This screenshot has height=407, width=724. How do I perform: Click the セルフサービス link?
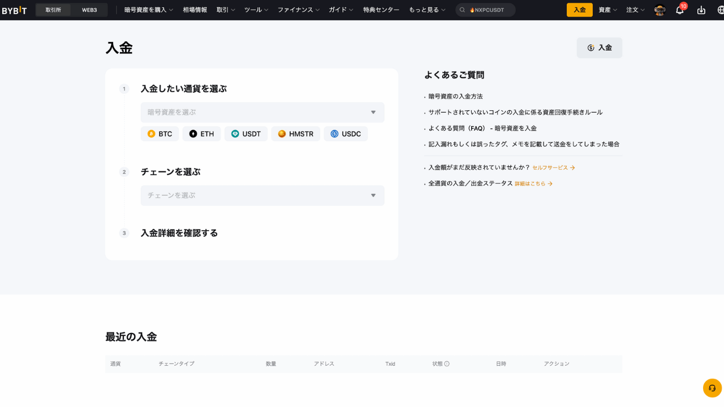(x=551, y=167)
